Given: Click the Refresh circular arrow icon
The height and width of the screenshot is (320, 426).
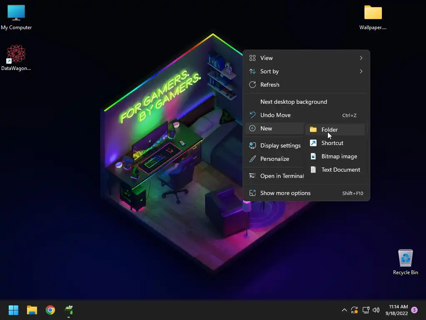Looking at the screenshot, I should (253, 85).
